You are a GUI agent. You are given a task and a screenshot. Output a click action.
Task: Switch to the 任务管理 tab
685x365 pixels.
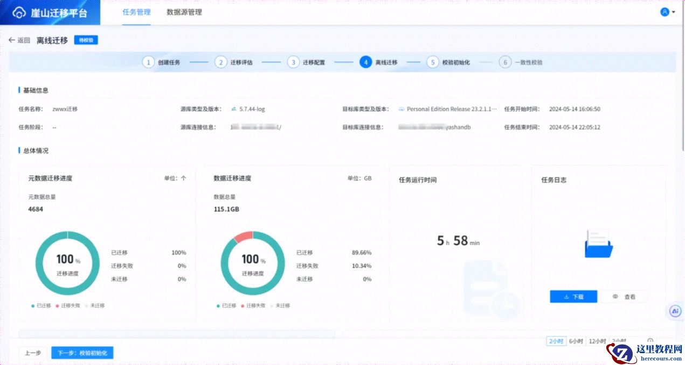(x=136, y=12)
